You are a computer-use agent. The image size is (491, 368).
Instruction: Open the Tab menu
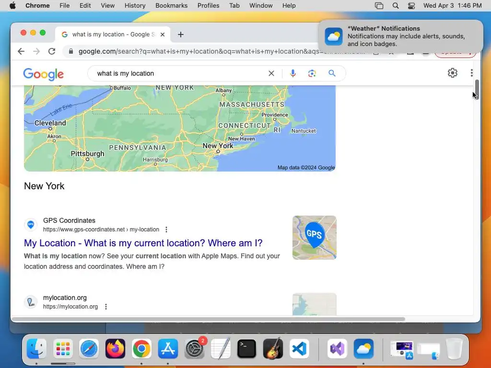[x=234, y=6]
